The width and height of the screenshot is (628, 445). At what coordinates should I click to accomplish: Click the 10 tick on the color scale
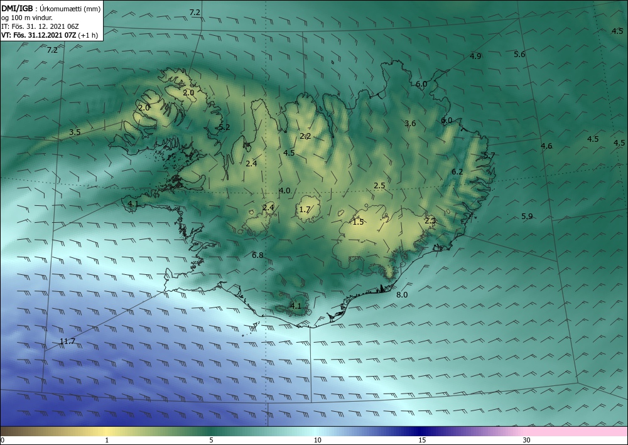[x=317, y=440]
